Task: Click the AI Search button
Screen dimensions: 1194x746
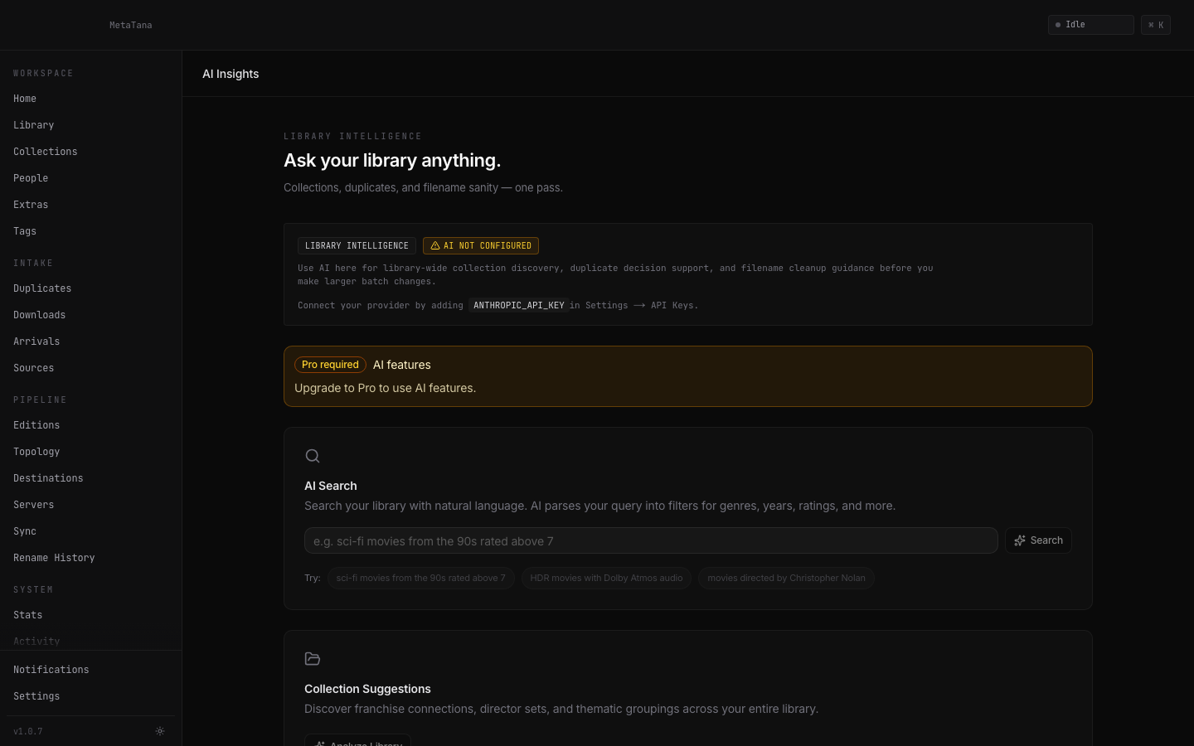Action: pyautogui.click(x=1038, y=540)
